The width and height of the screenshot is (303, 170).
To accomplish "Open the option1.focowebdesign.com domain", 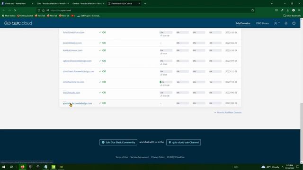I will [77, 61].
